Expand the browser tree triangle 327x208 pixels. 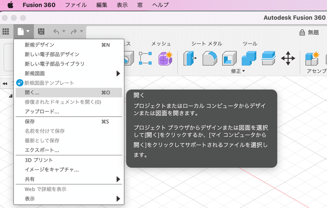(11, 96)
